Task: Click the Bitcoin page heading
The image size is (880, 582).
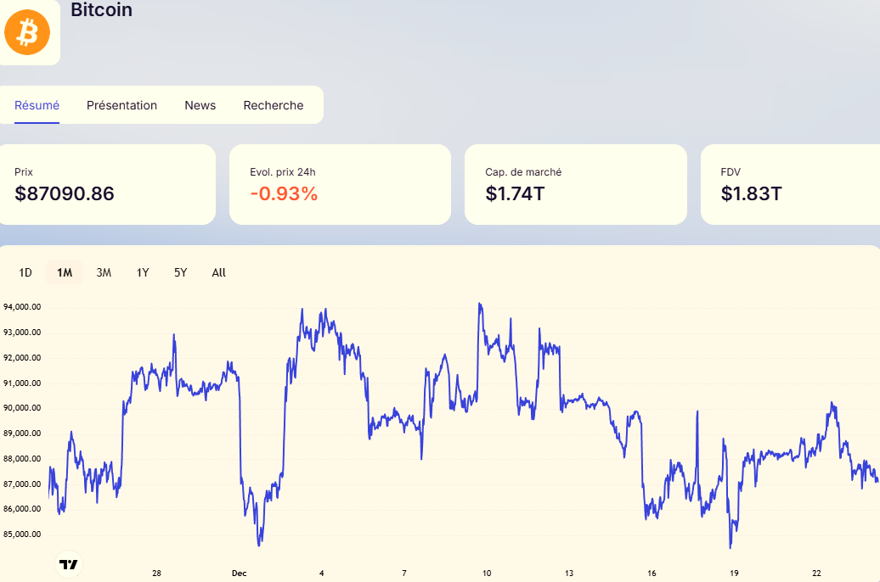Action: (x=101, y=11)
